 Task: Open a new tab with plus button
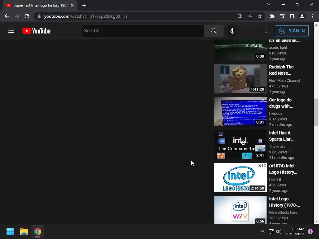click(84, 5)
